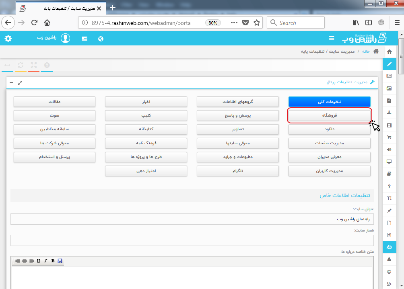Toggle italic formatting in the editor
This screenshot has width=404, height=289.
click(x=46, y=261)
